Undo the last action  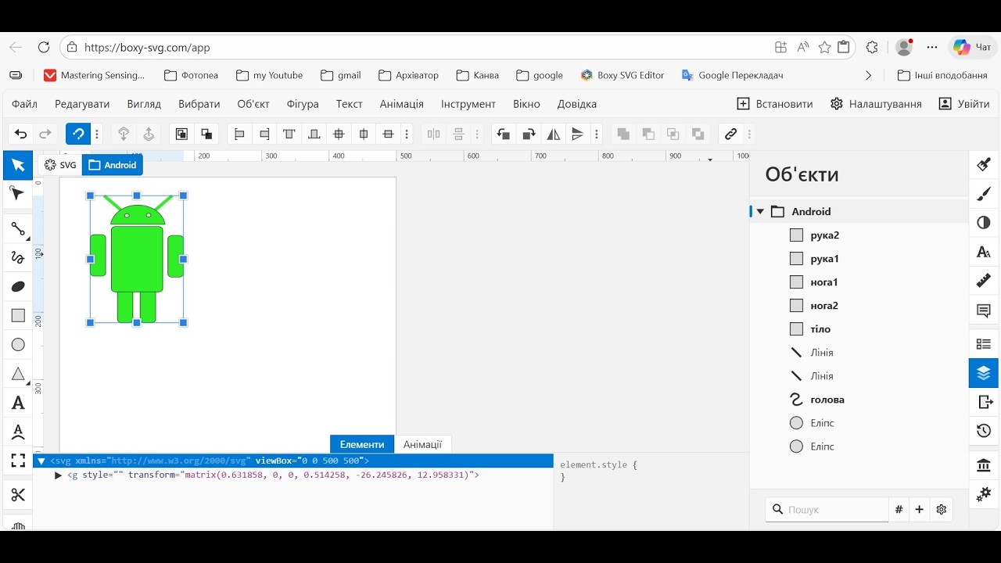click(x=21, y=134)
